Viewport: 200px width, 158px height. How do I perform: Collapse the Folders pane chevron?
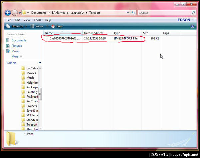(40, 63)
